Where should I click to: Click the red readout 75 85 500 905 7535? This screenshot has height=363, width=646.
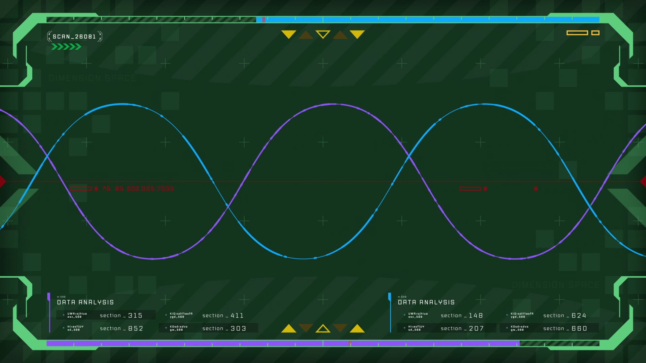(x=138, y=189)
